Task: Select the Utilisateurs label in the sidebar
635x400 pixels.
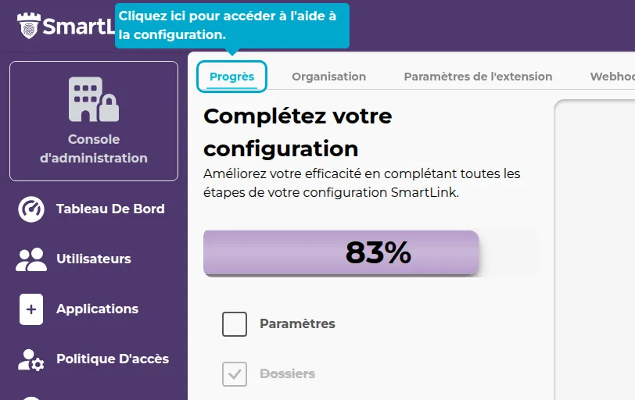Action: tap(94, 259)
